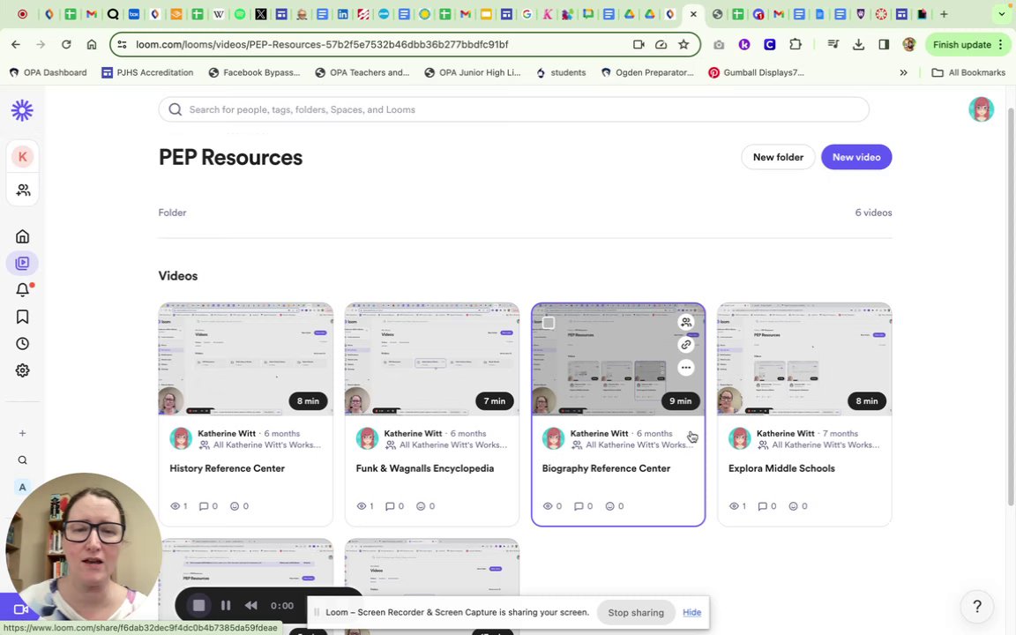Open the profile avatar at top right of Loom
The image size is (1016, 635).
click(981, 109)
